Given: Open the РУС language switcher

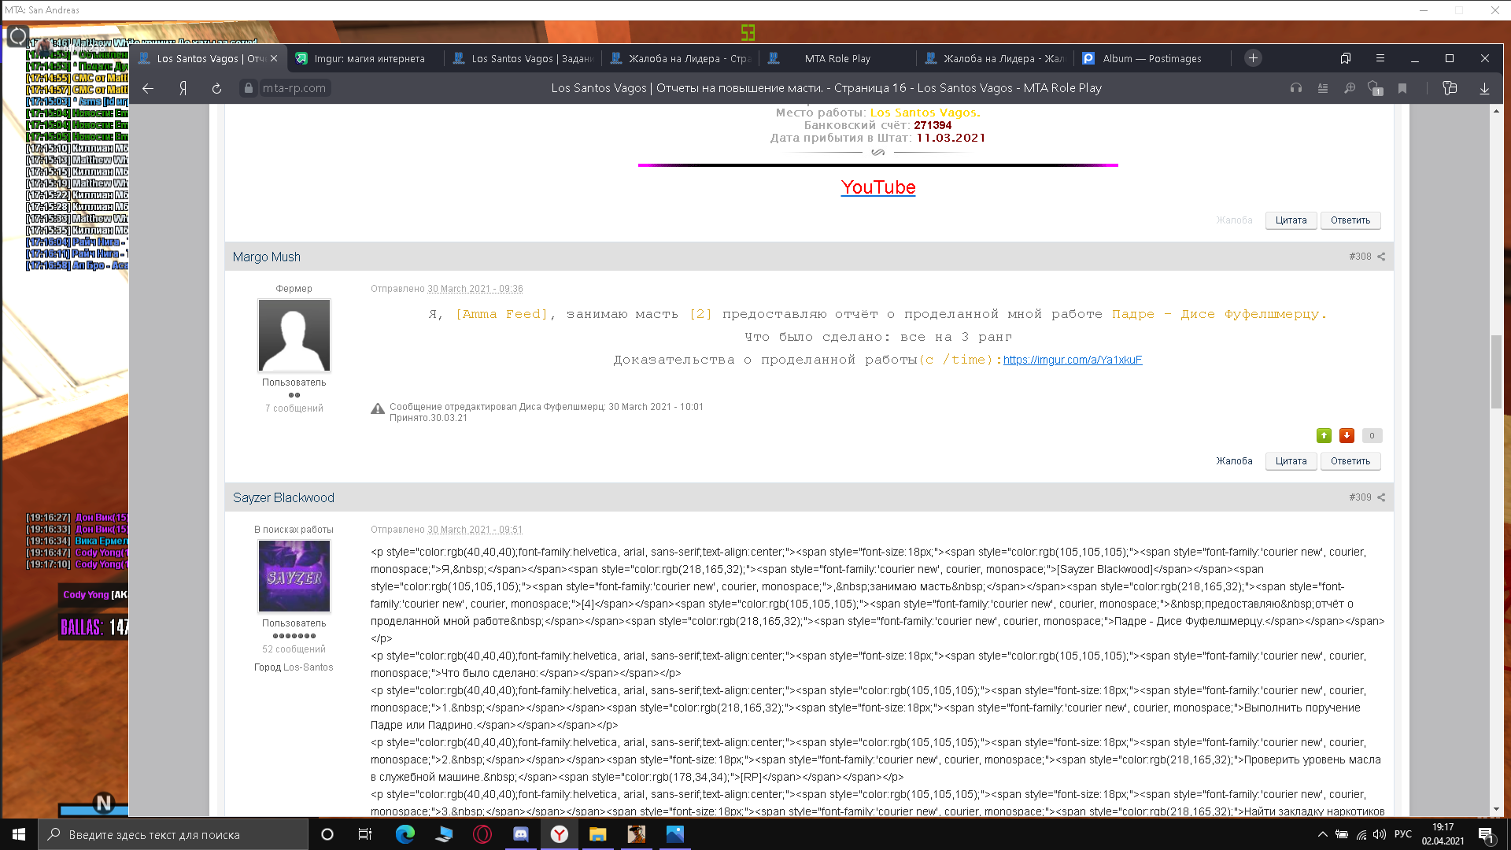Looking at the screenshot, I should click(1402, 834).
